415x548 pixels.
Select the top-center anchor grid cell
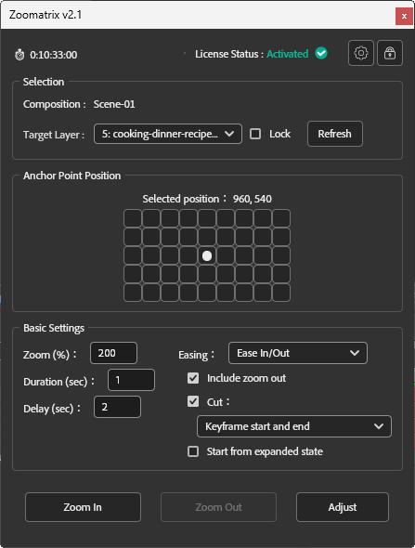click(207, 218)
